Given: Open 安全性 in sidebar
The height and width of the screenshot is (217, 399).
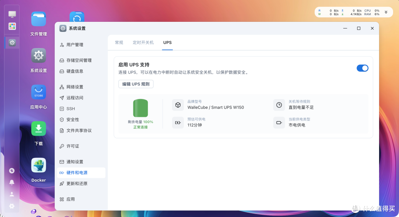Looking at the screenshot, I should click(x=81, y=119).
